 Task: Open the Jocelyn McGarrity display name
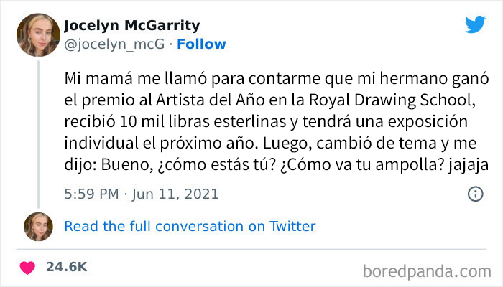click(x=131, y=27)
